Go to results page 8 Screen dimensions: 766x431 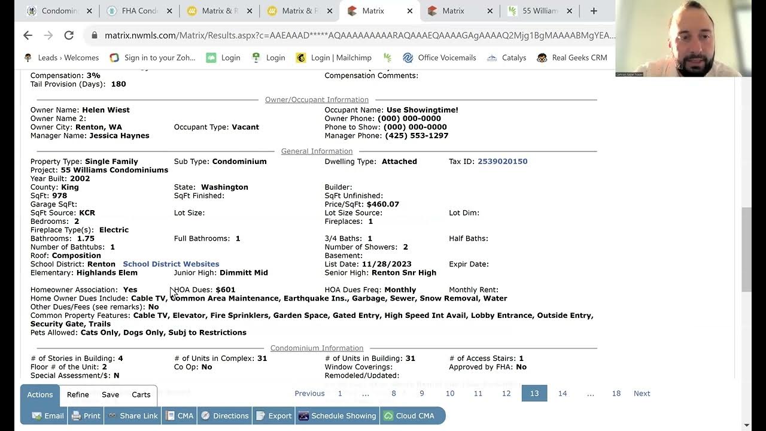(394, 393)
